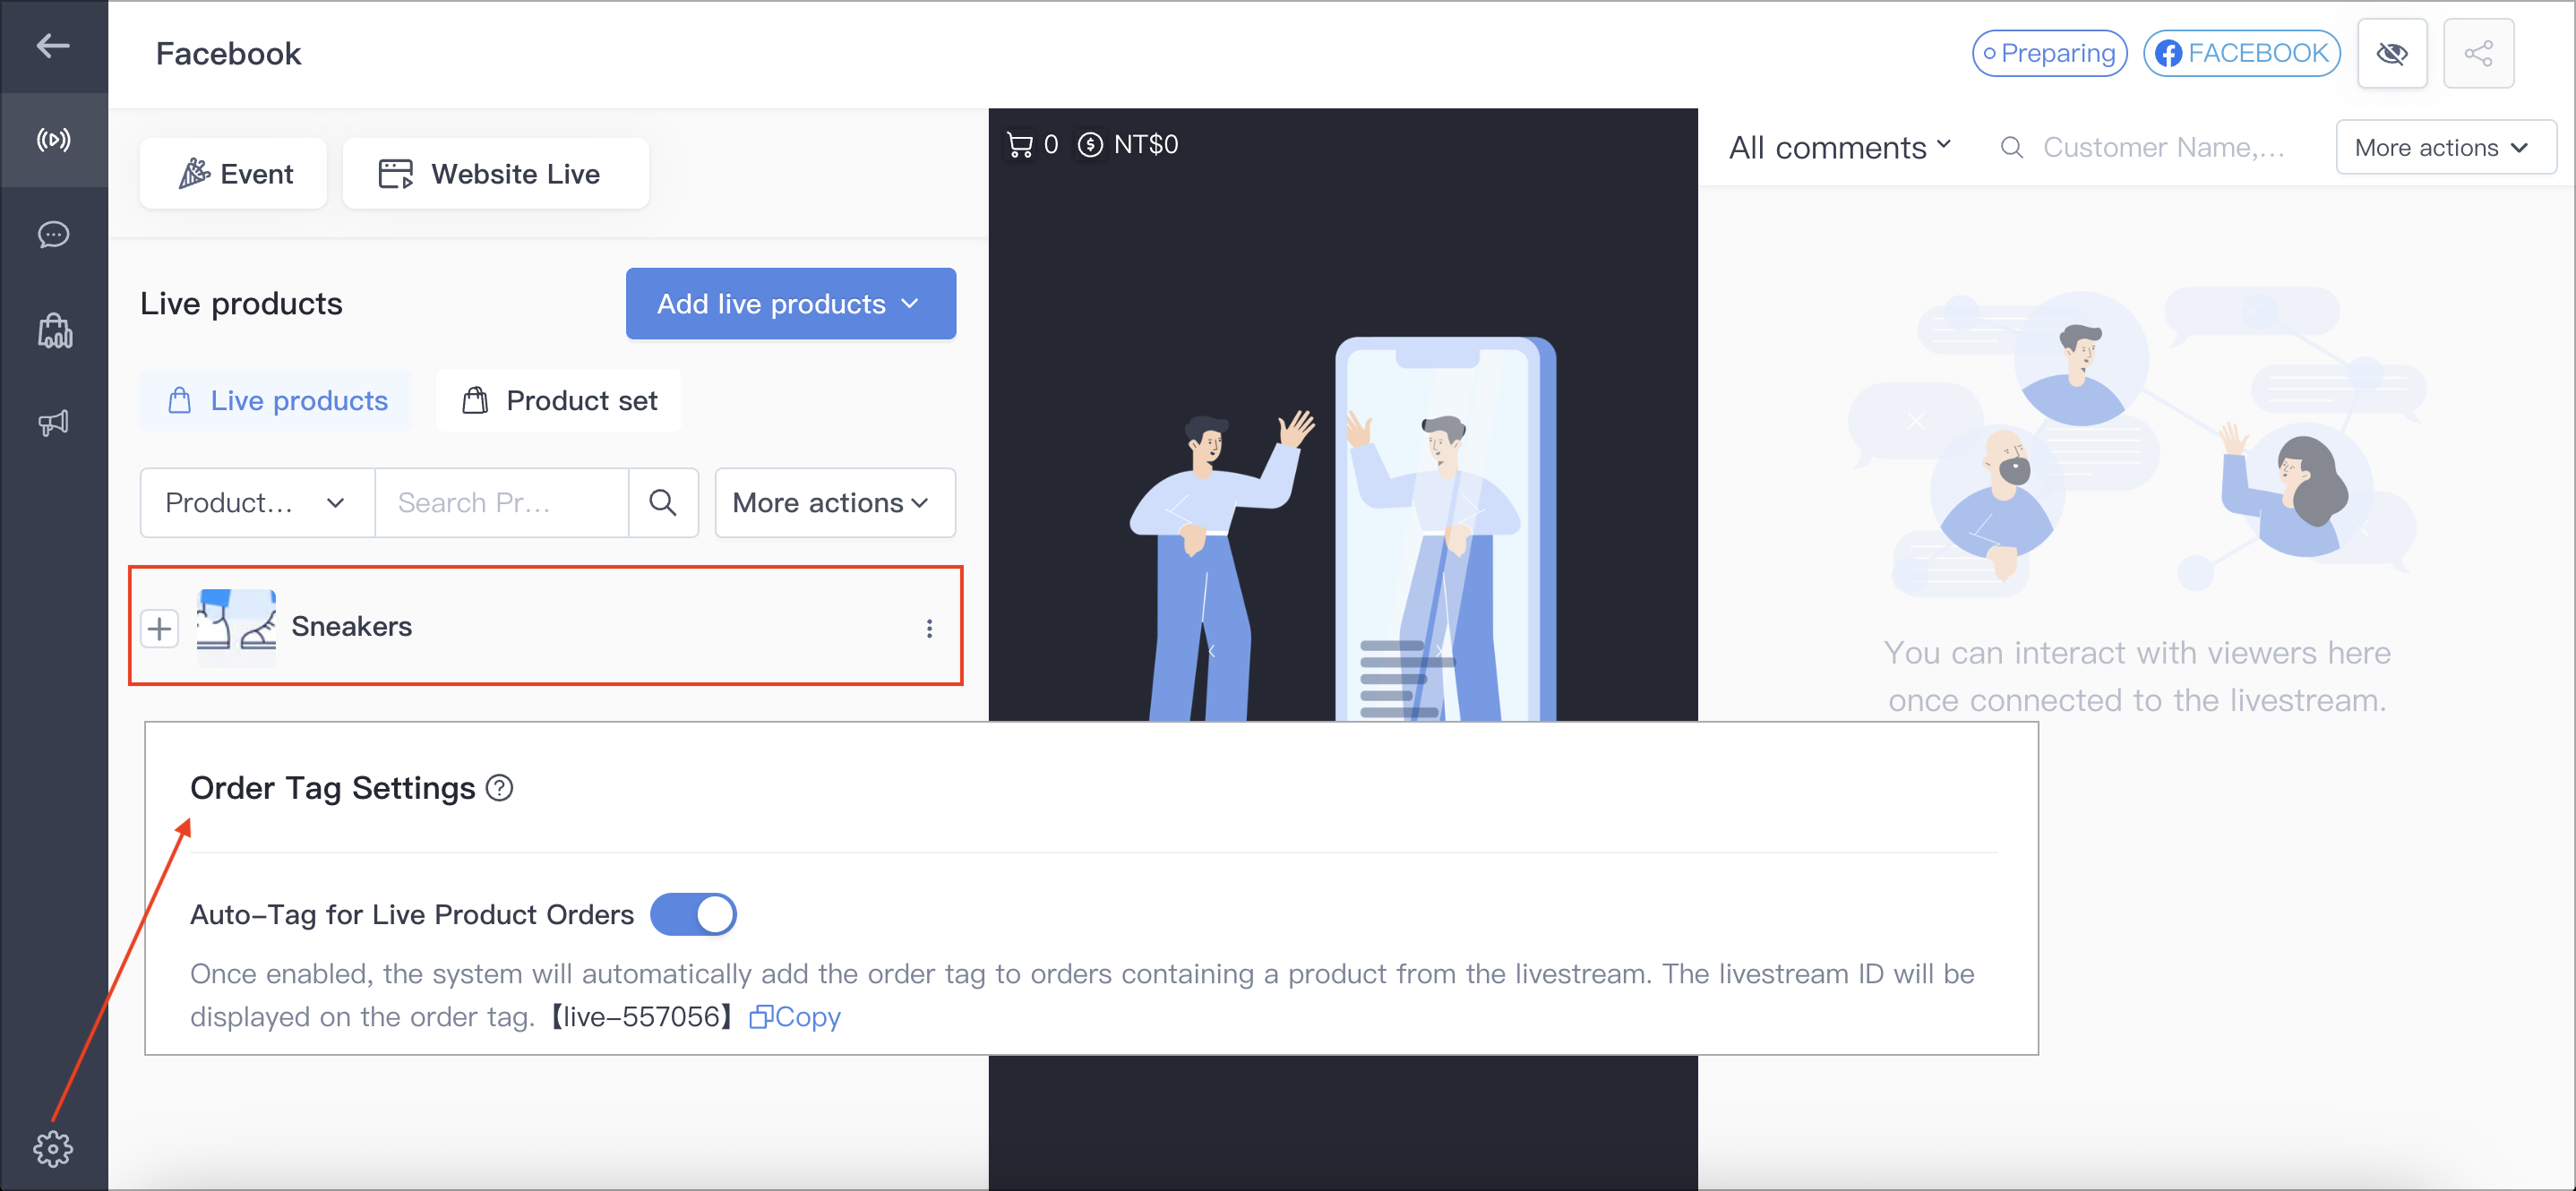Open the Add live products dropdown
Viewport: 2576px width, 1191px height.
tap(790, 303)
